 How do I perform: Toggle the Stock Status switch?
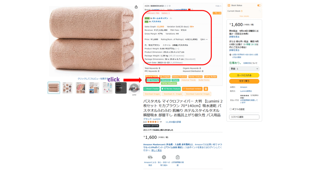coord(259,5)
